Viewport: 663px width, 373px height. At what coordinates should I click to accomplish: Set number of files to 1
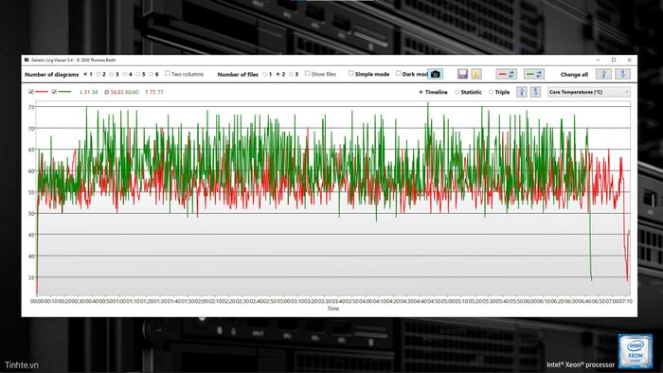(264, 75)
